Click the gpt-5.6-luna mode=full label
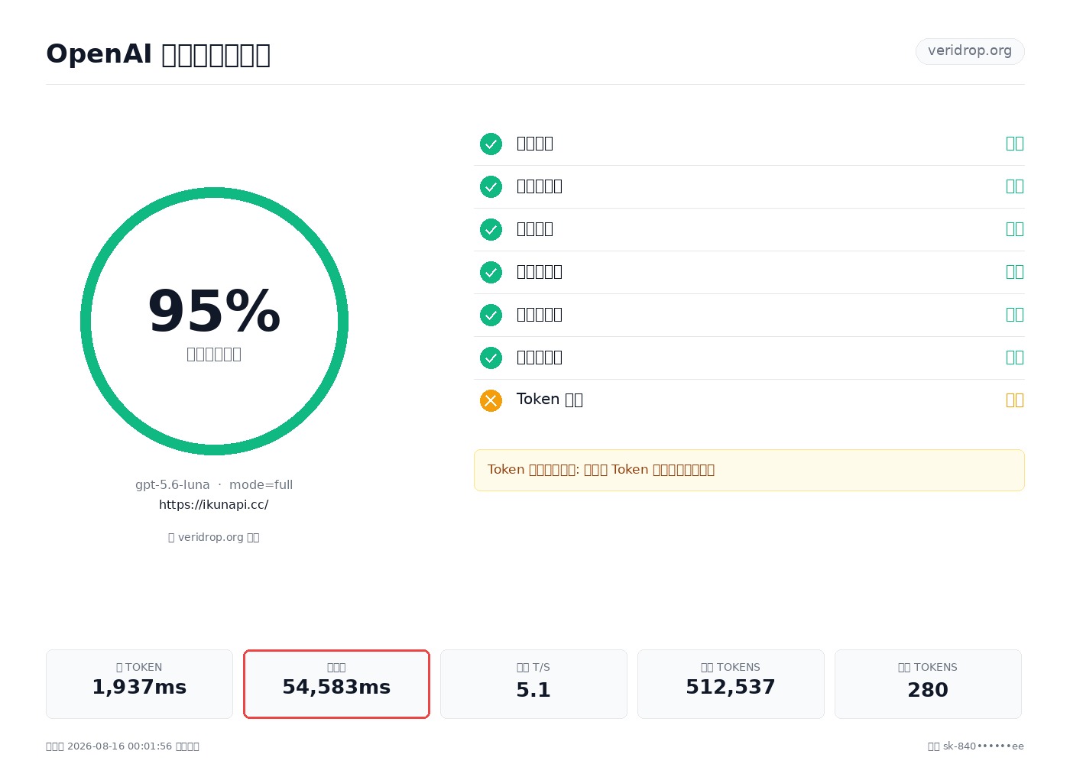This screenshot has height=764, width=1070. pyautogui.click(x=214, y=484)
